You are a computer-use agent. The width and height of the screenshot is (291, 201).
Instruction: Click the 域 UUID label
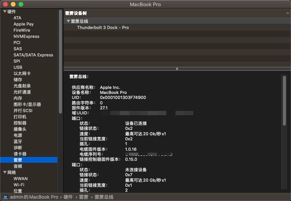(80, 113)
